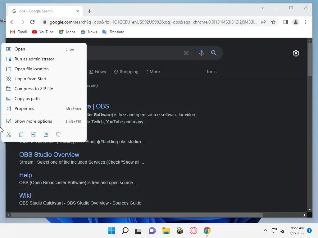Open the Opera browser taskbar icon
Screen dimensions: 318x238
193,231
